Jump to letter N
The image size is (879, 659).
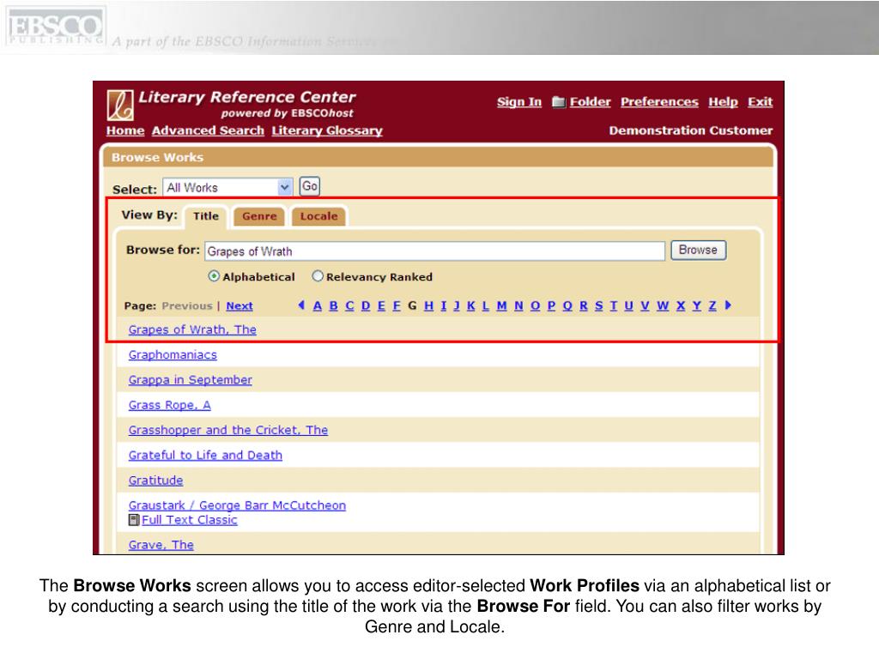click(x=518, y=306)
